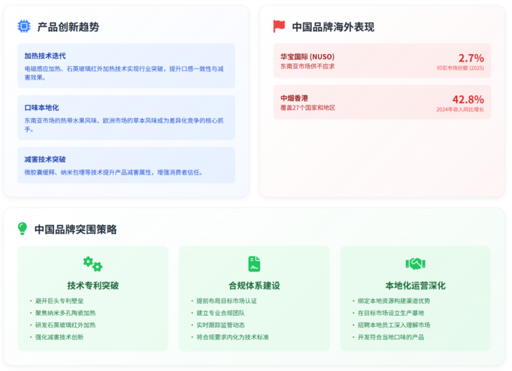Select the 中国品牌突围策略 heading
The height and width of the screenshot is (371, 512).
coord(75,229)
